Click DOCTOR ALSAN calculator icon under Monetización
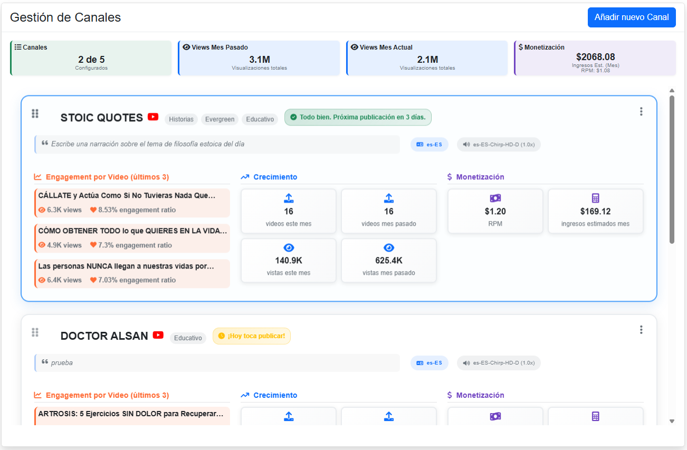687x450 pixels. [596, 416]
